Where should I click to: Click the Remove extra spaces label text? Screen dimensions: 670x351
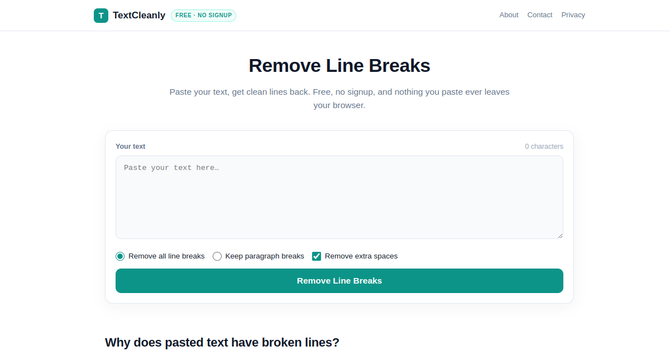pos(361,256)
